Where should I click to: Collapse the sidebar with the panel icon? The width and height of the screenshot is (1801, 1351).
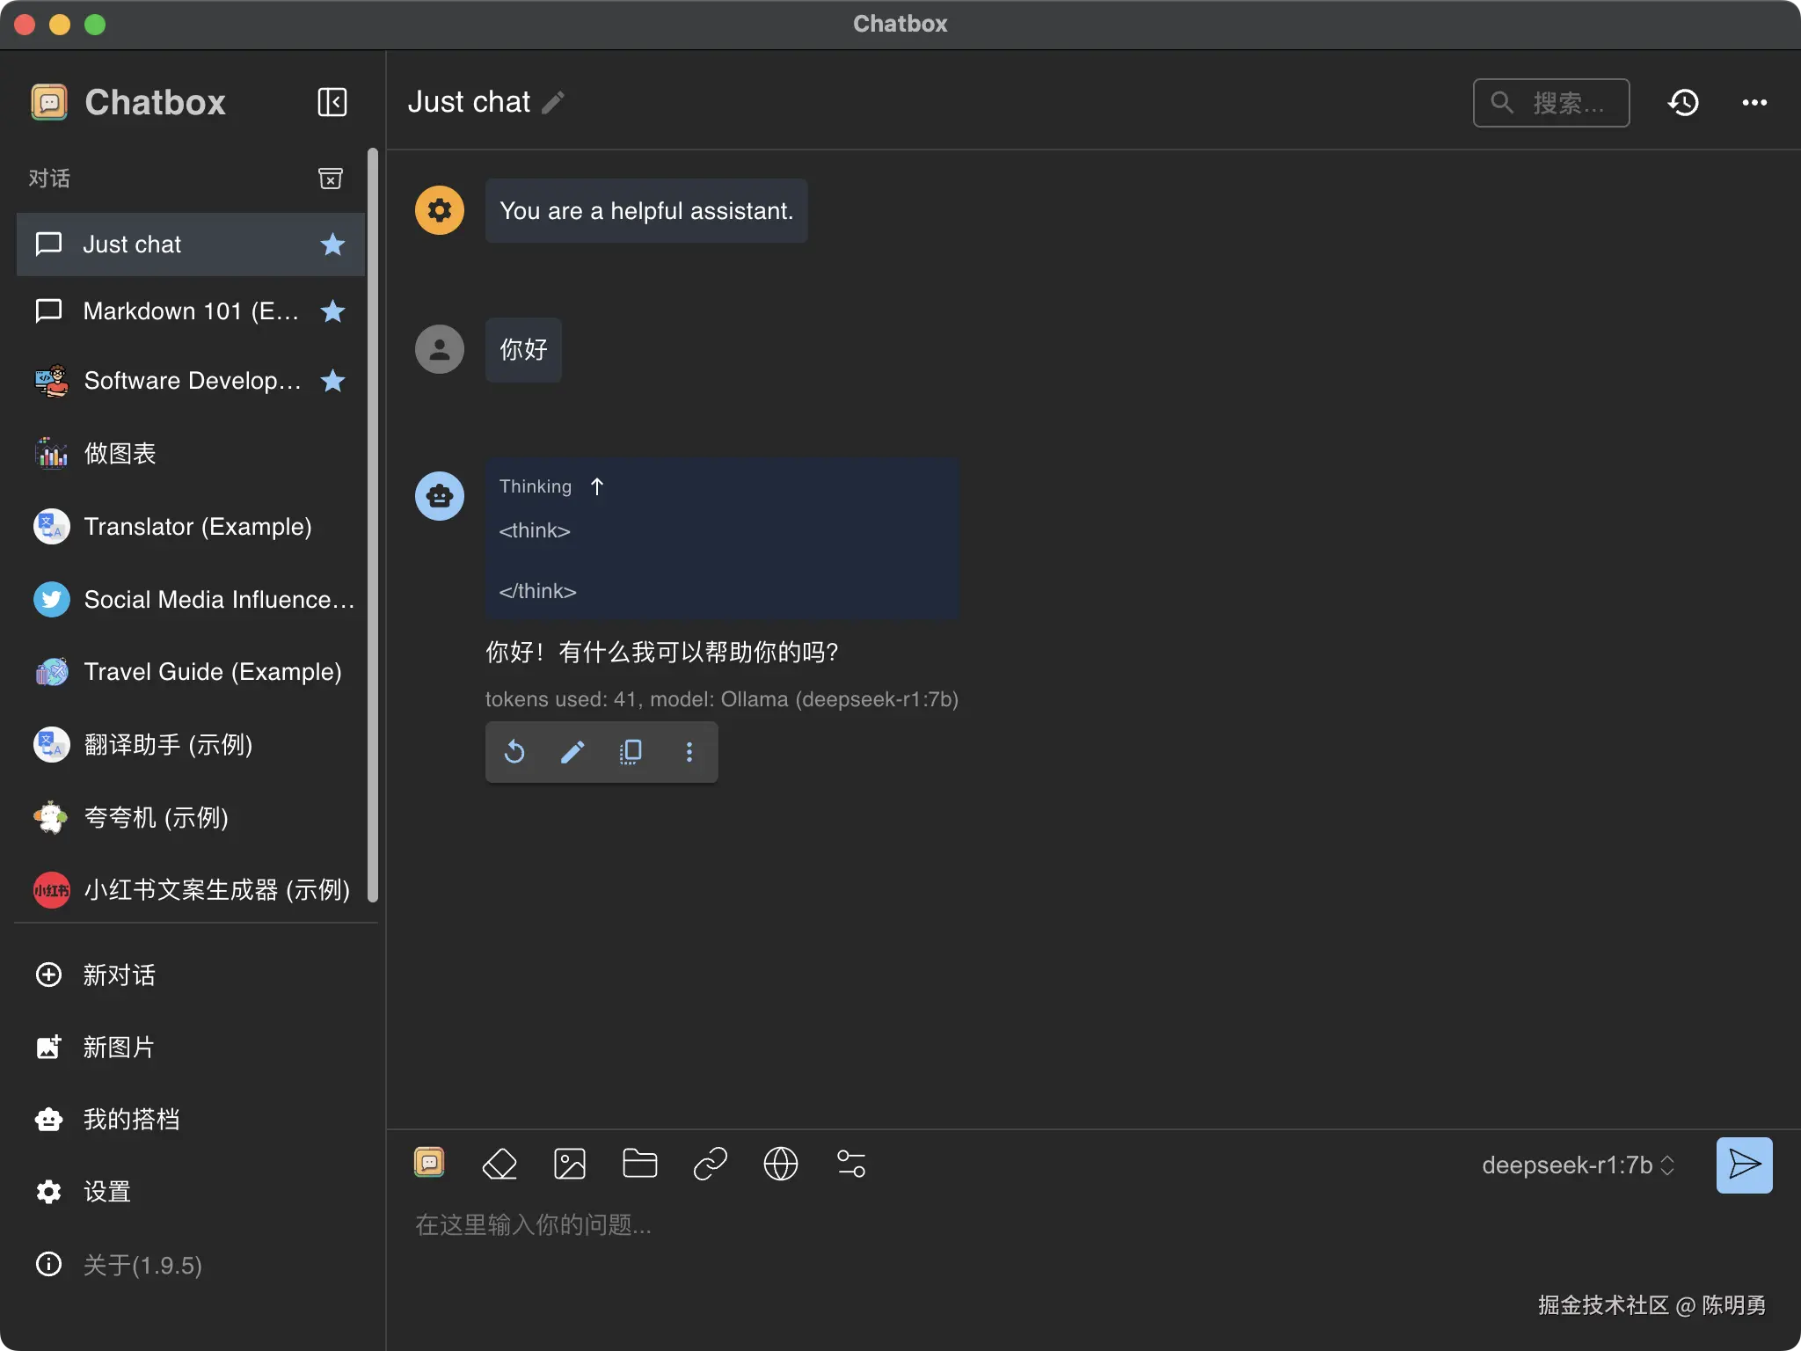tap(332, 102)
